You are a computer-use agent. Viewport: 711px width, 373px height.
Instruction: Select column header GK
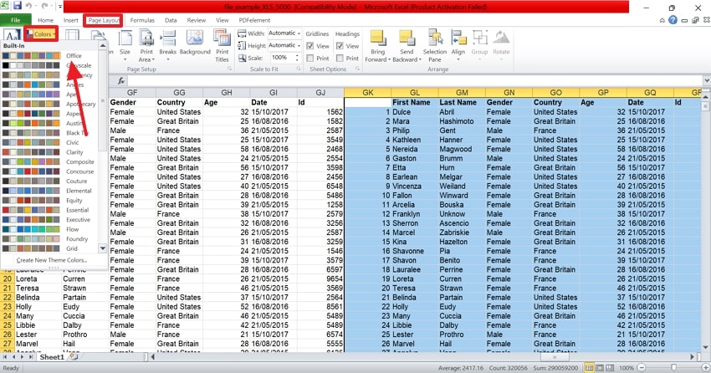click(368, 93)
